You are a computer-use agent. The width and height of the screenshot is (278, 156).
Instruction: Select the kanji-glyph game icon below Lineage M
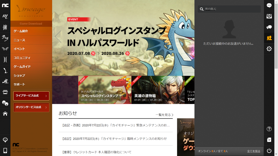click(5, 27)
